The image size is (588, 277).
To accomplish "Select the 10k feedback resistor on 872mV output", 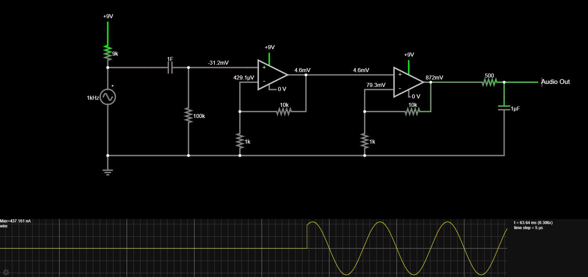I will (x=412, y=112).
